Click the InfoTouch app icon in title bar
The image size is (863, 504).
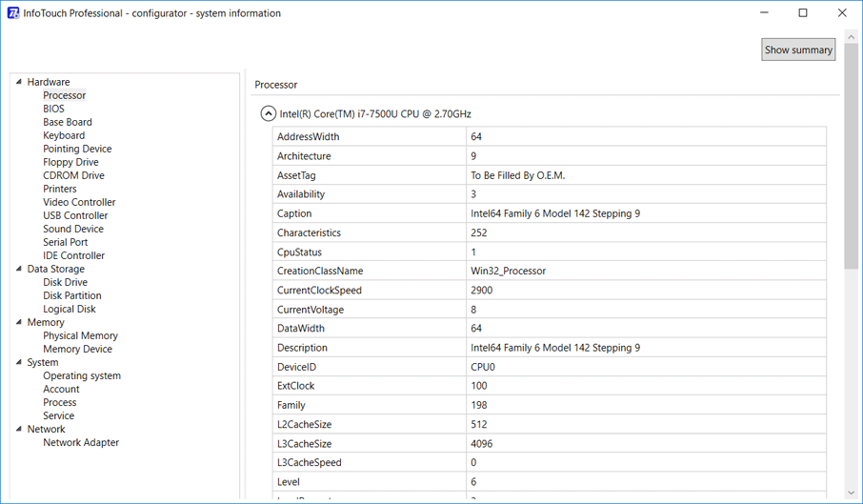12,12
